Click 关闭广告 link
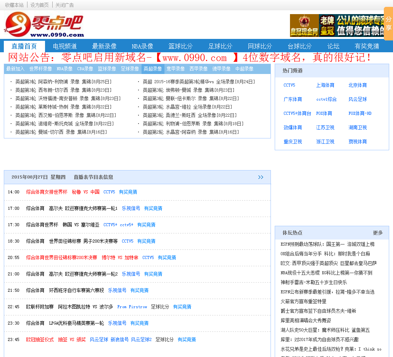This screenshot has height=357, width=393. (x=64, y=5)
